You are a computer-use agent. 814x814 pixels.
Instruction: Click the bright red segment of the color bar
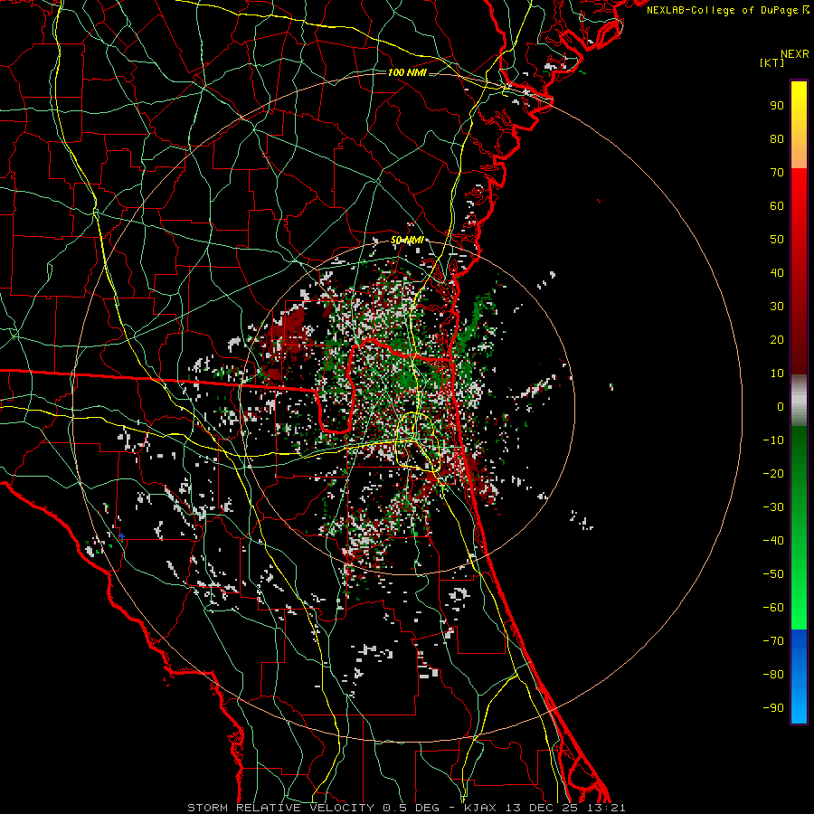799,270
